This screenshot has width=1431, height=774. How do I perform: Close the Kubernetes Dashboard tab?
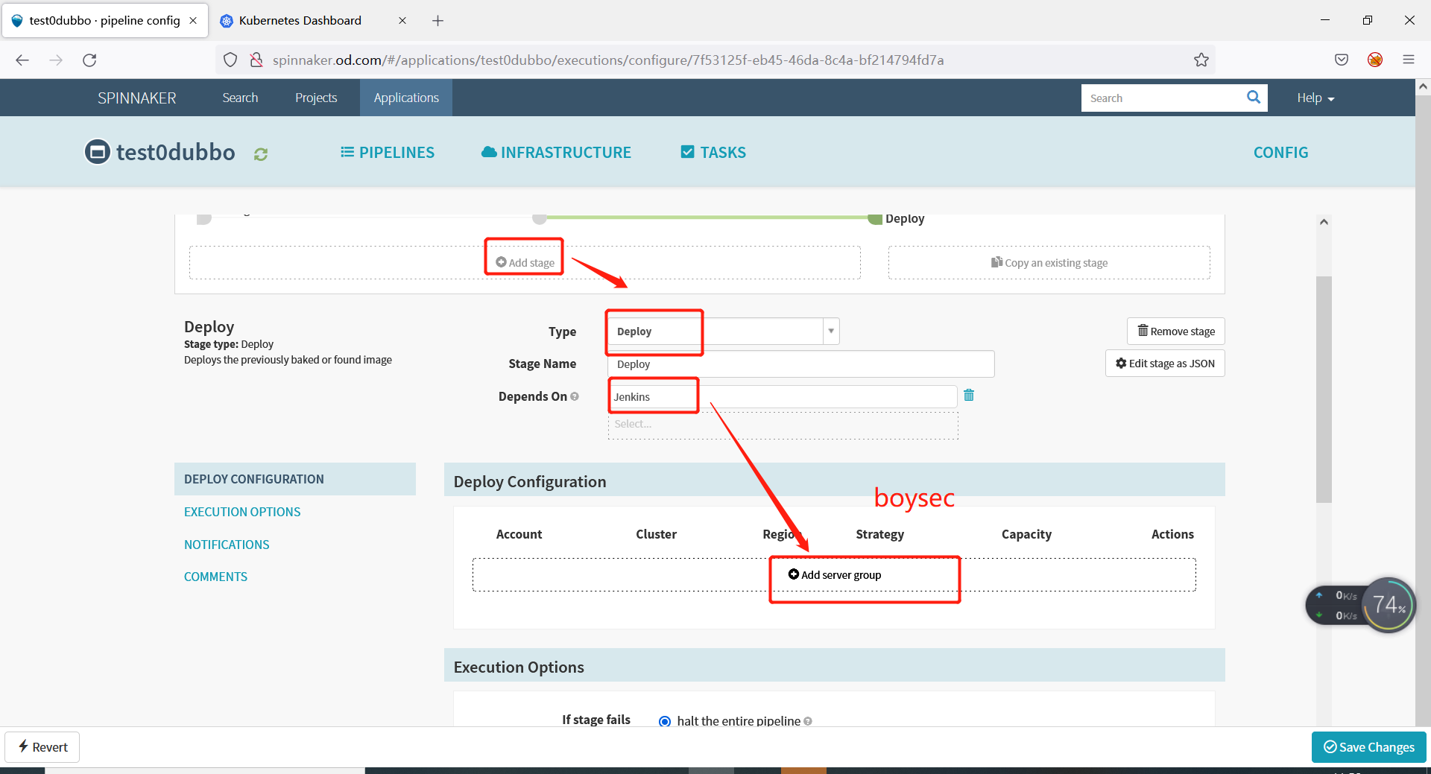pos(402,21)
